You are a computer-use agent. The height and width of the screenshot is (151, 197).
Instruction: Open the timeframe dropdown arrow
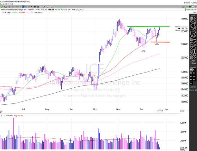(32, 7)
